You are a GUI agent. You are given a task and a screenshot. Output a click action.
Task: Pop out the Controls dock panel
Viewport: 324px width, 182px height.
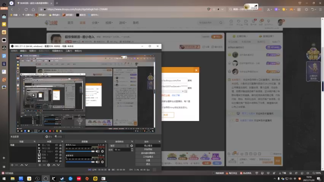coord(159,142)
